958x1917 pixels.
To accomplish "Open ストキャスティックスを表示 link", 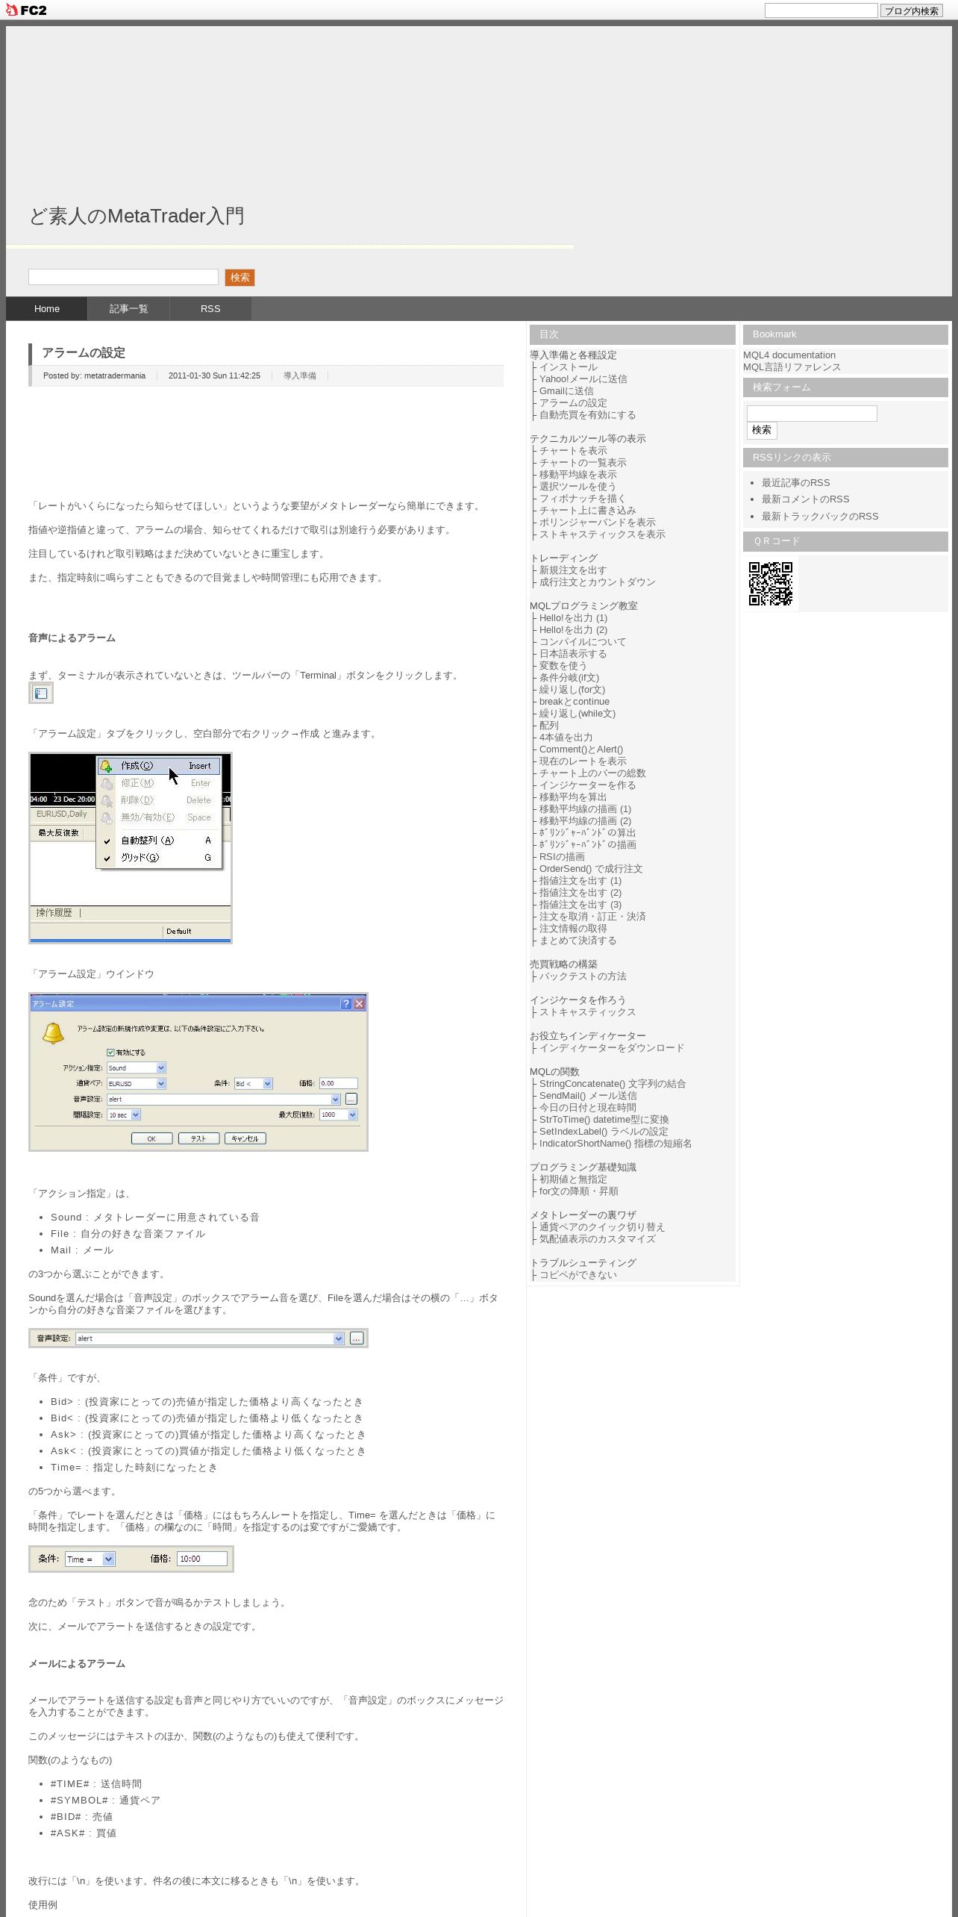I will [x=602, y=534].
